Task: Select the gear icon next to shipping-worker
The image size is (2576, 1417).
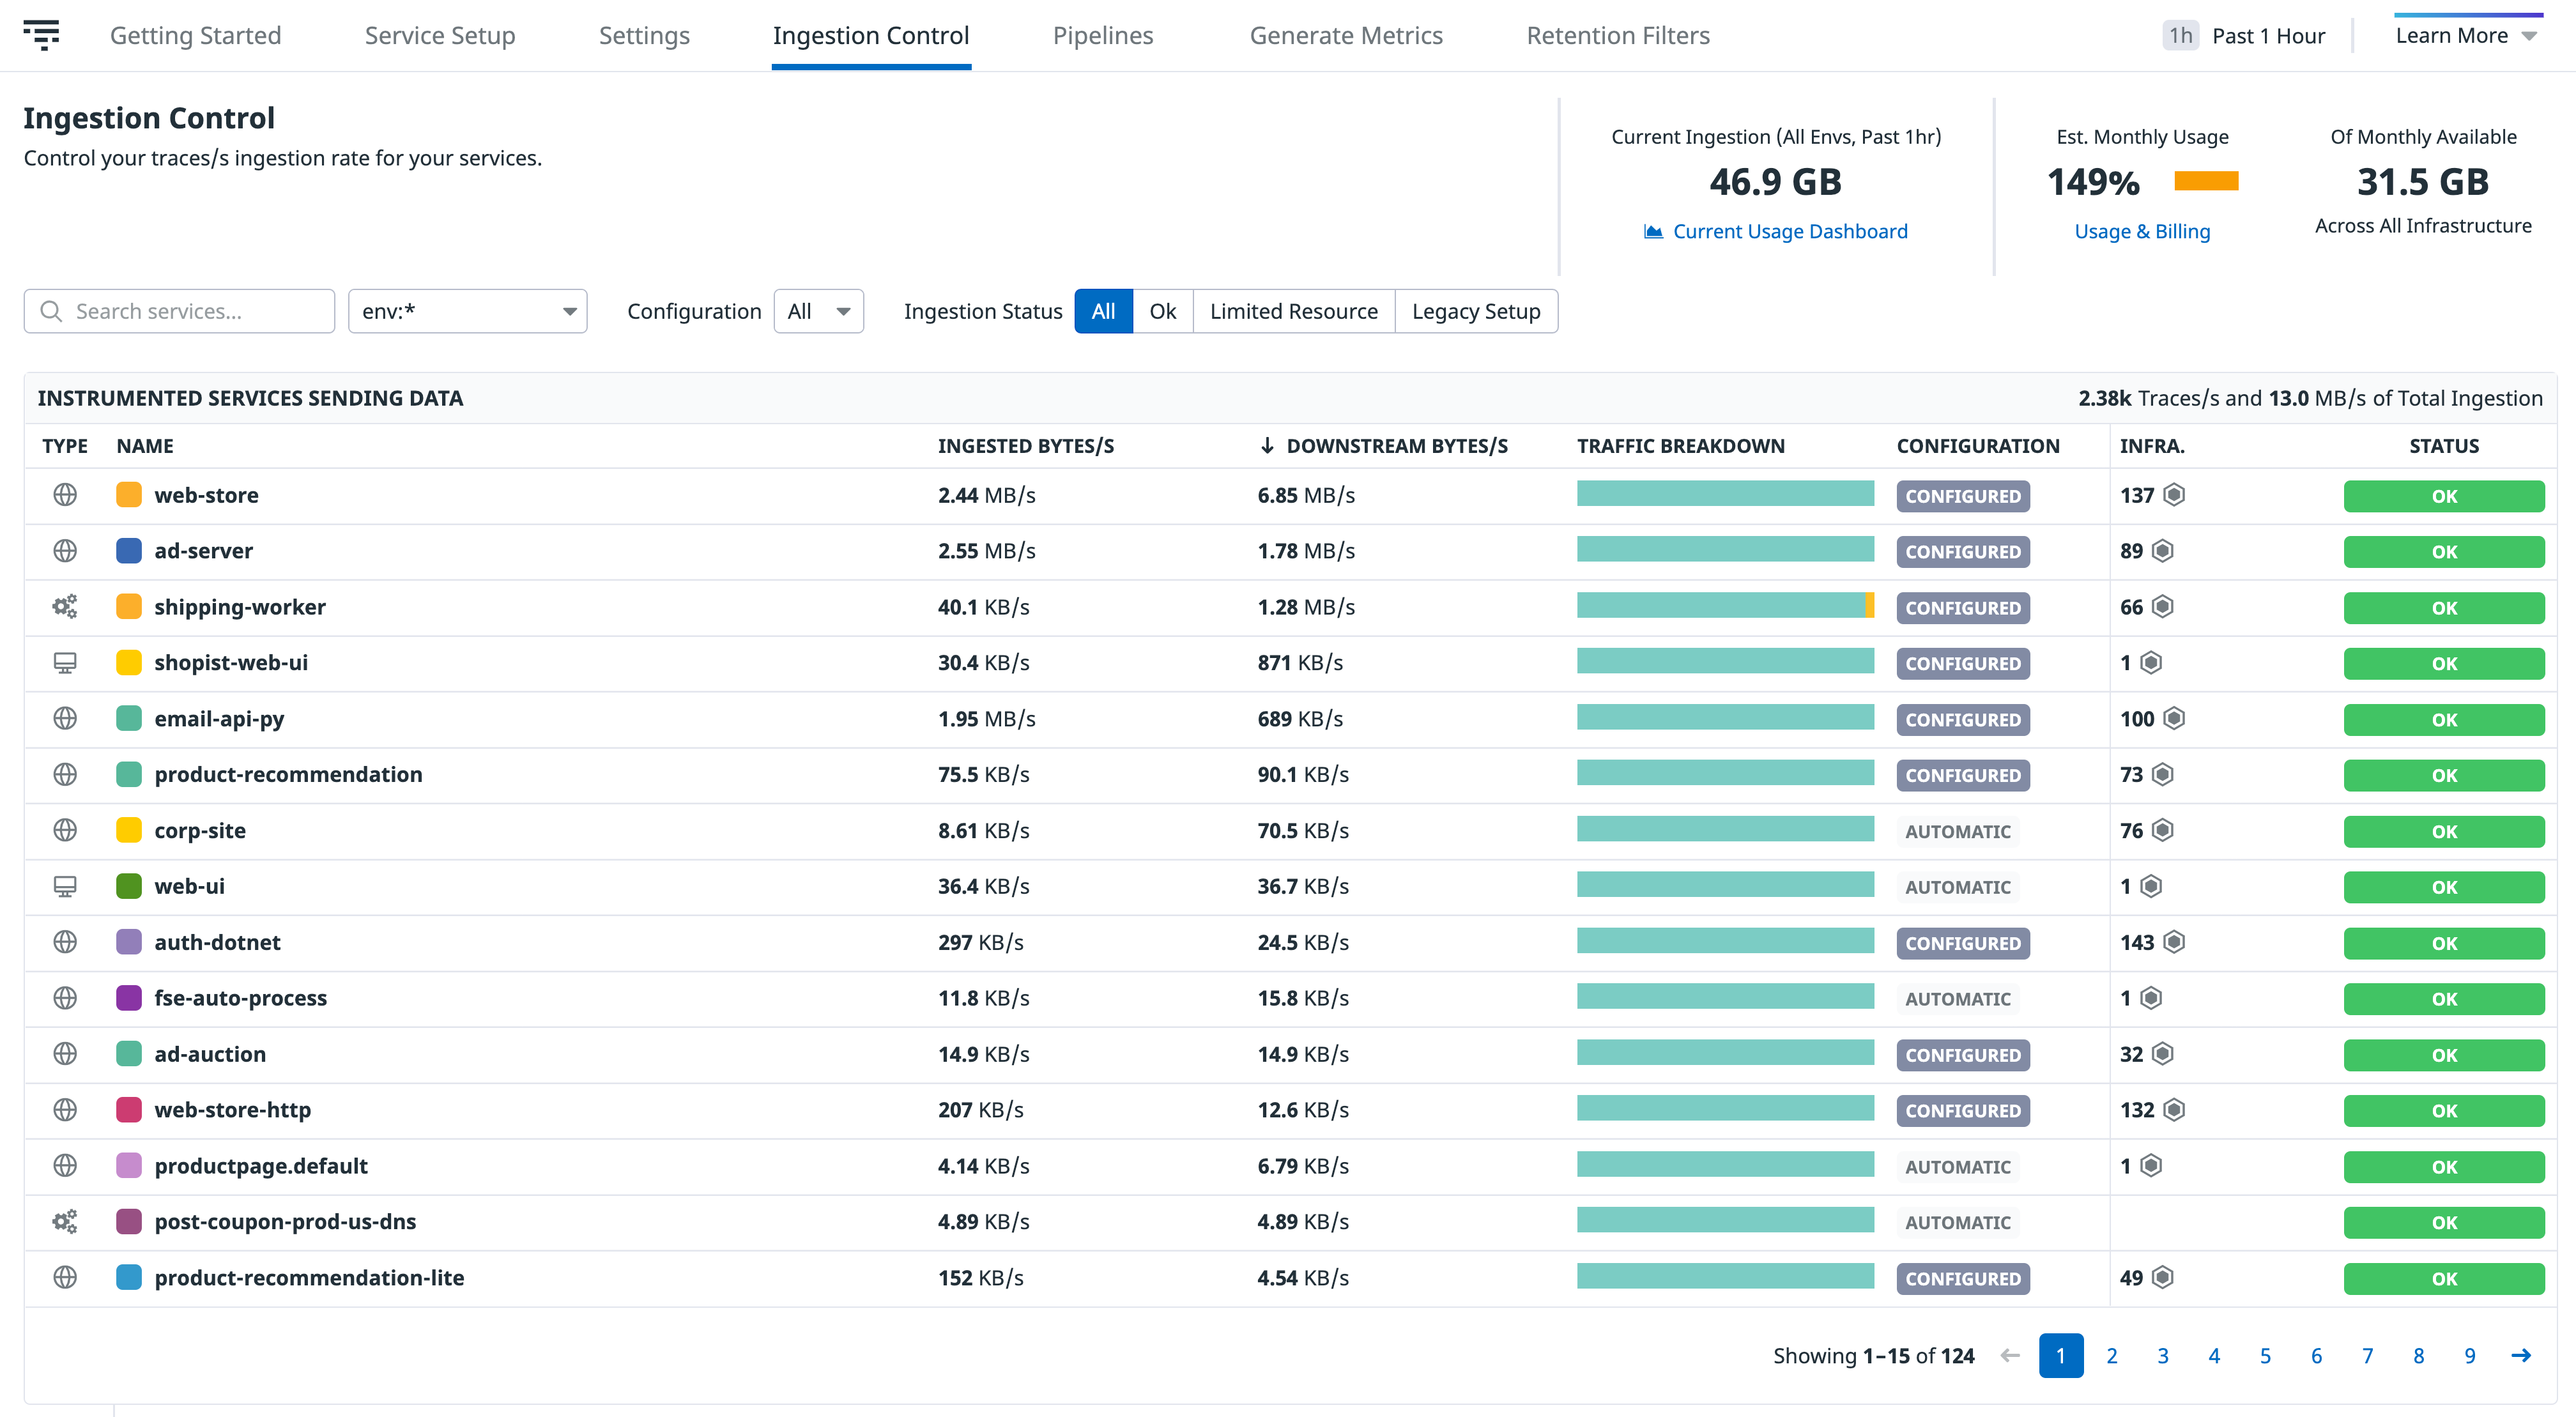Action: click(64, 606)
